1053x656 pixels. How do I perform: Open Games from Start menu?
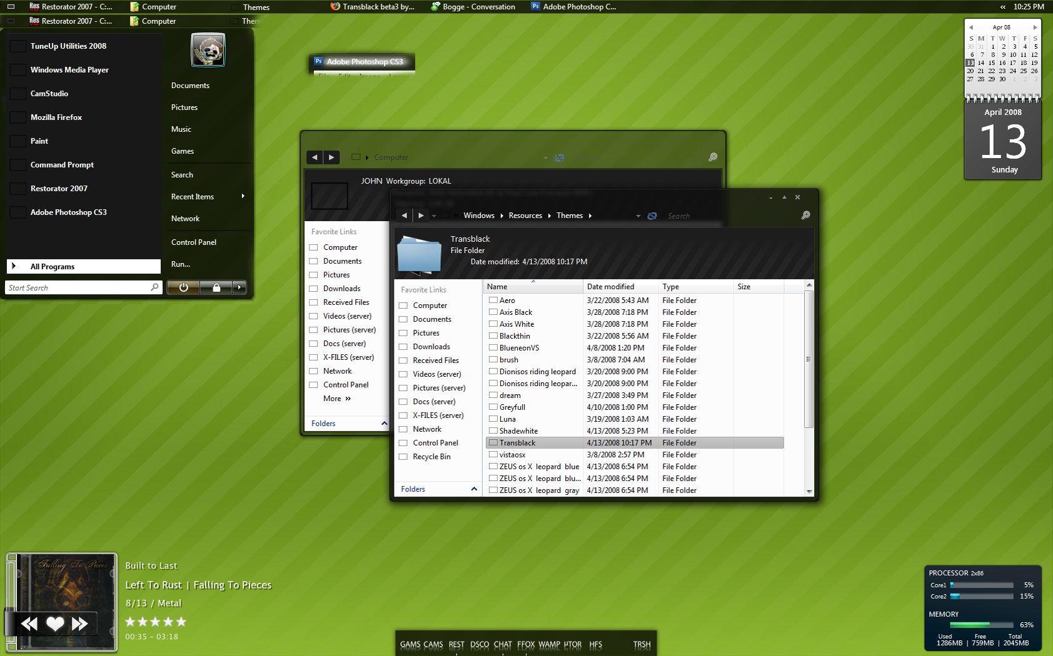click(183, 151)
